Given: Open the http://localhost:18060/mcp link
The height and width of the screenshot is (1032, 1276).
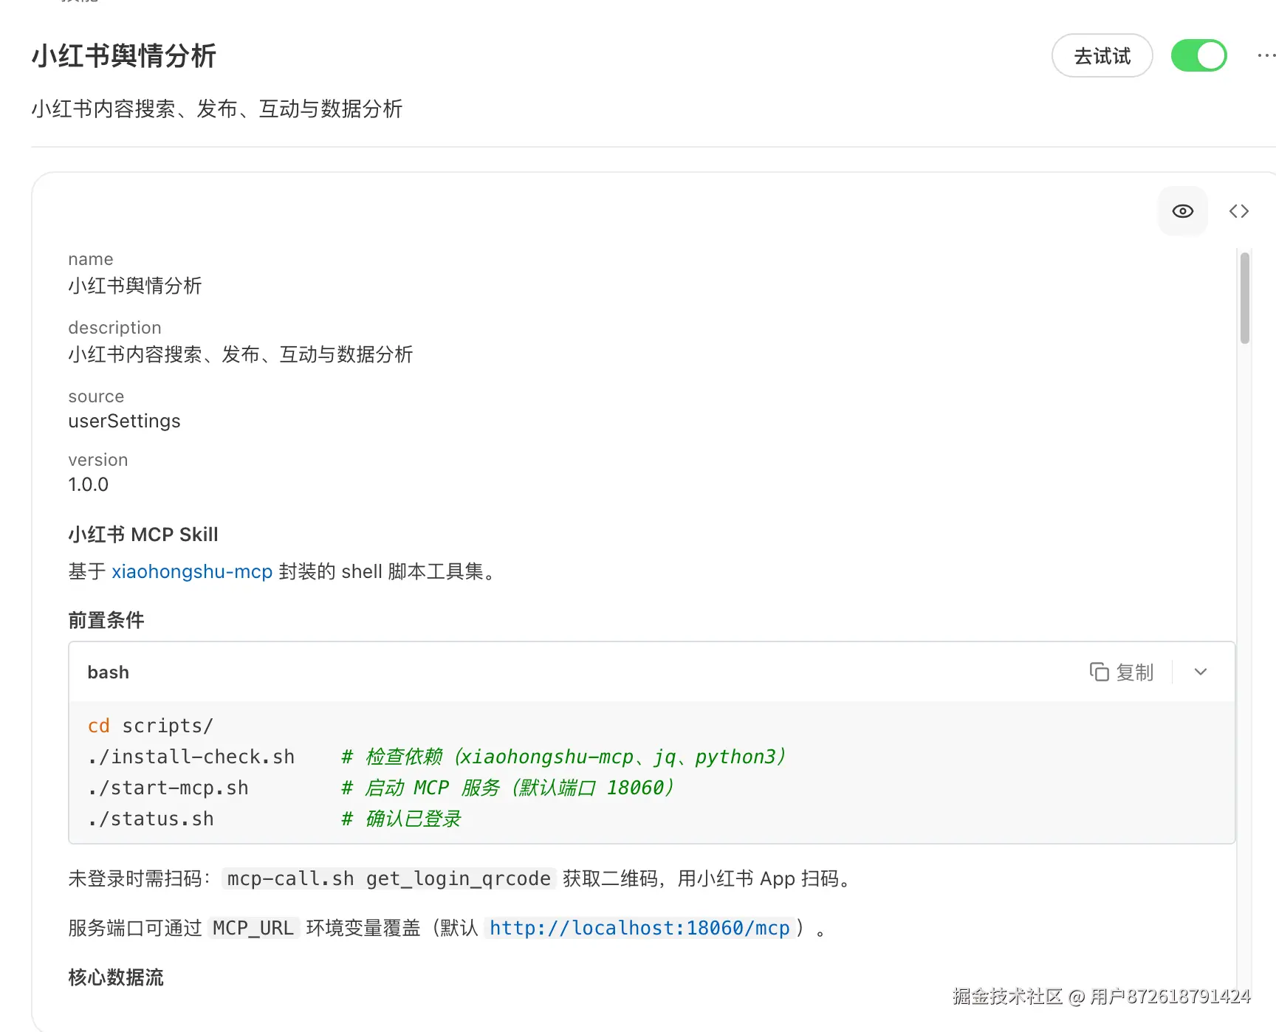Looking at the screenshot, I should pos(639,928).
